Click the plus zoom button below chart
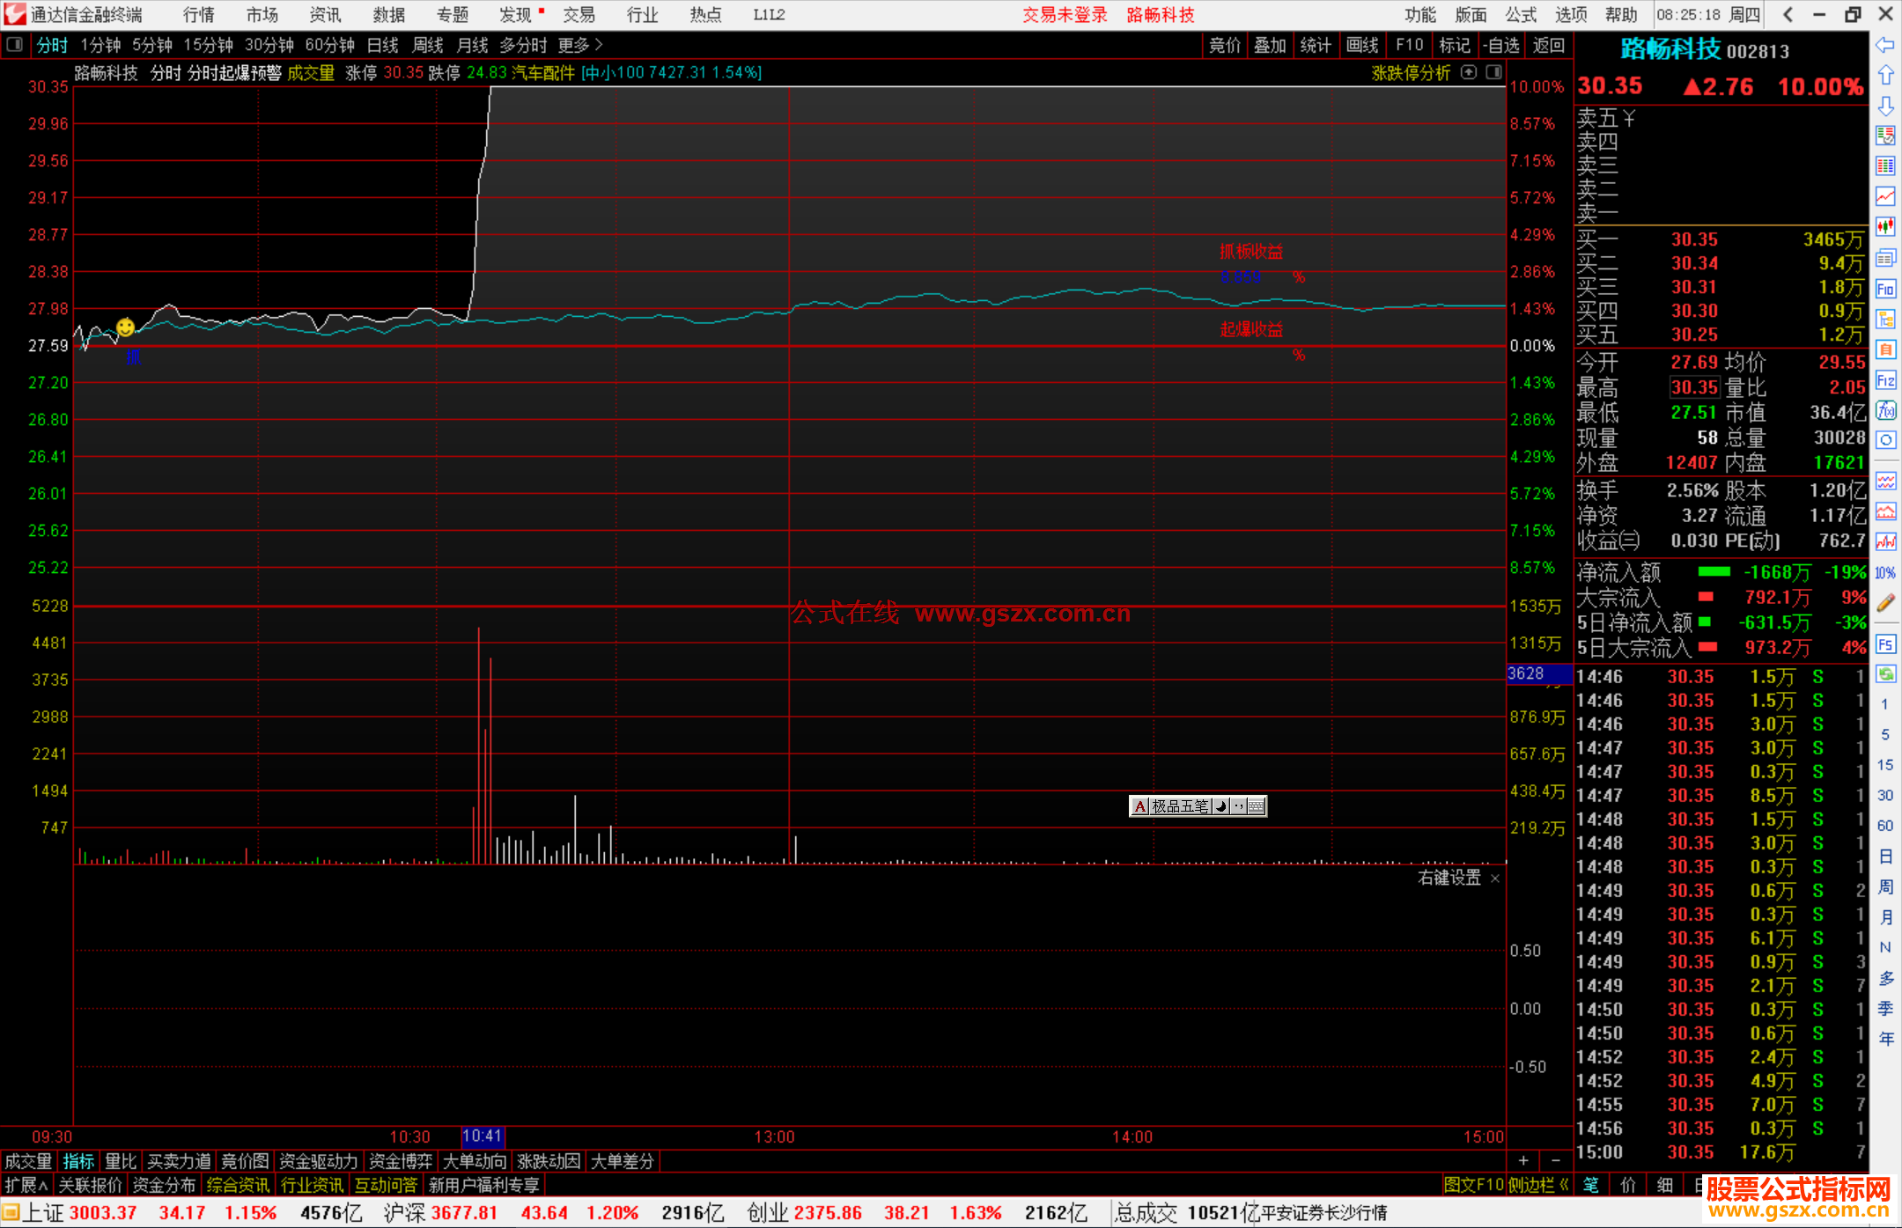 1523,1161
